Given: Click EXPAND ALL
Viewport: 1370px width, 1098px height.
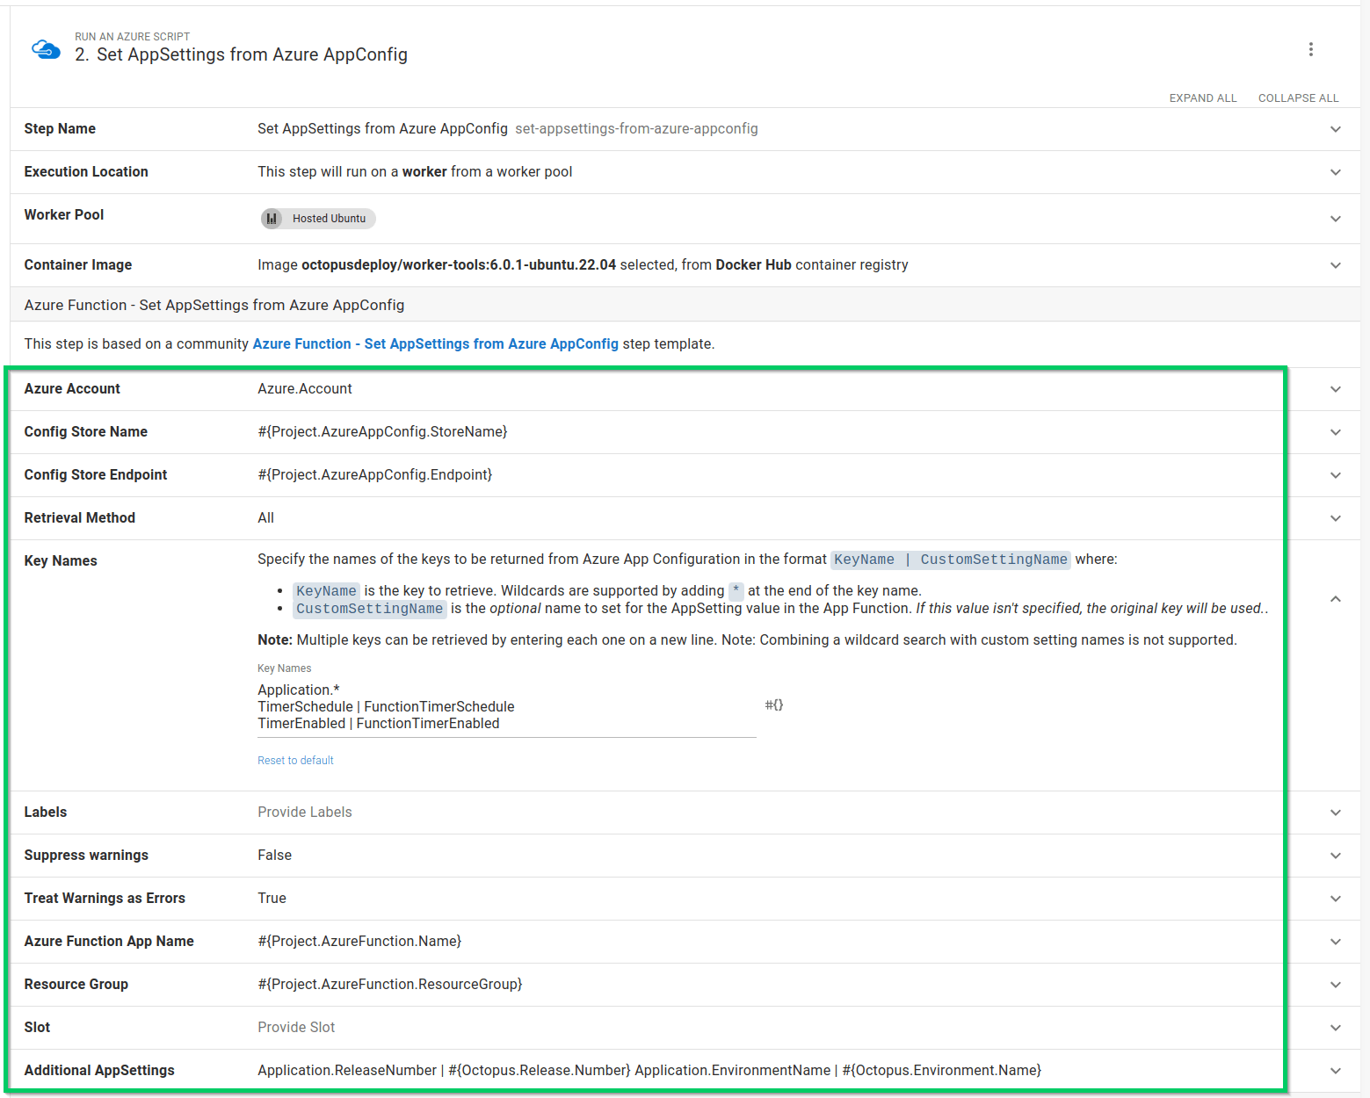Looking at the screenshot, I should tap(1203, 98).
